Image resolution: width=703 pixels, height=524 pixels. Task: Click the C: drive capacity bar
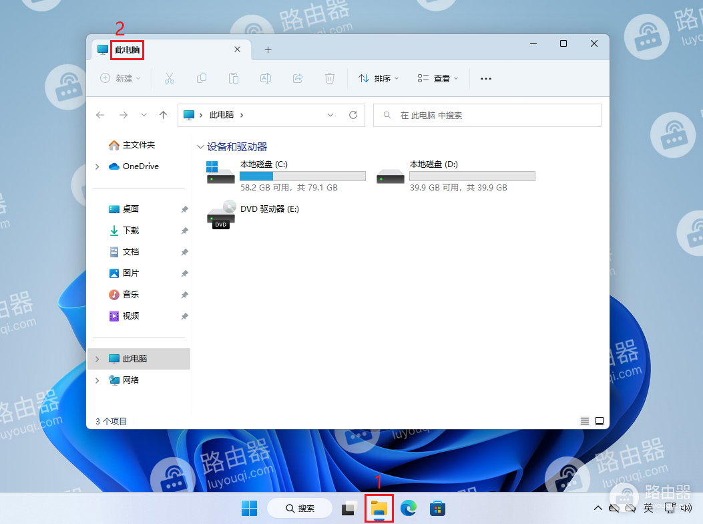(x=302, y=176)
